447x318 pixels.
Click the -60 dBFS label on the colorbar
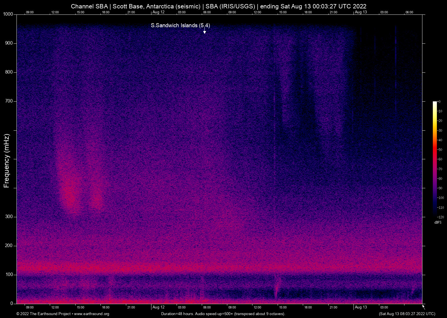[x=440, y=159]
